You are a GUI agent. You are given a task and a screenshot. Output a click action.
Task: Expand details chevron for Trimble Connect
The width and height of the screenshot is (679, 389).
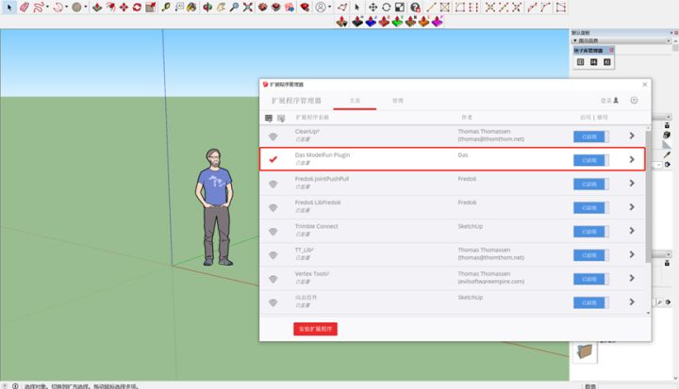pos(632,231)
